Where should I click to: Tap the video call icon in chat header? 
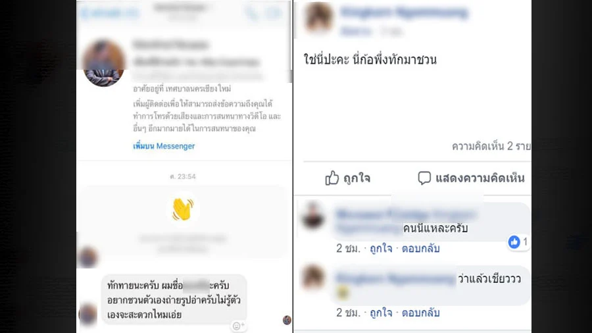tap(274, 13)
